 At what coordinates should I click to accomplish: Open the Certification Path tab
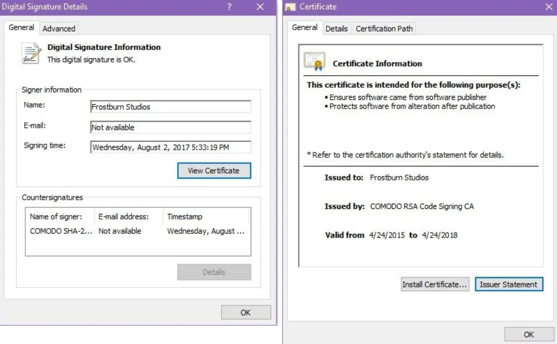[384, 29]
